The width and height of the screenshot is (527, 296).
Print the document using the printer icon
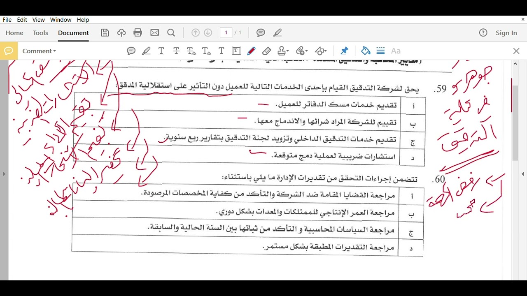coord(138,33)
